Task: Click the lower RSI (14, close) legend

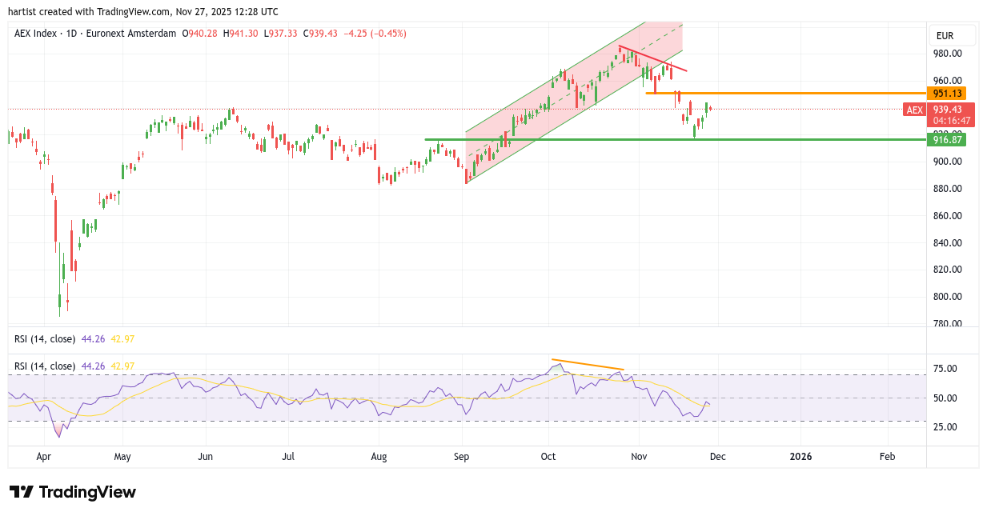Action: (45, 366)
